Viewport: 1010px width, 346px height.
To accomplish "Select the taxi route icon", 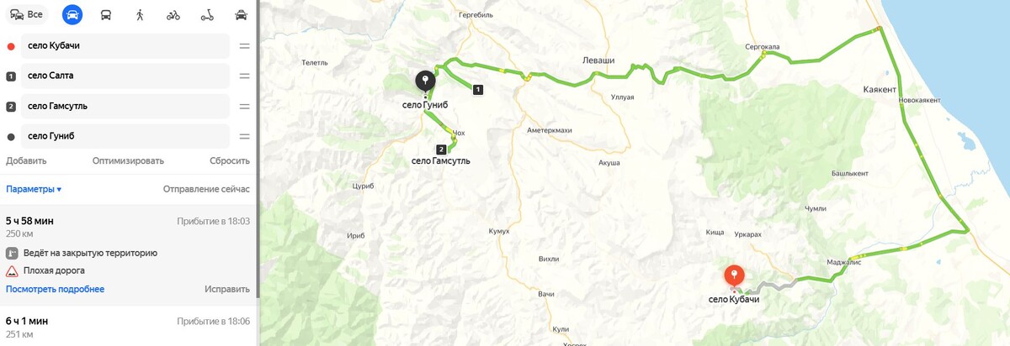I will (x=241, y=14).
